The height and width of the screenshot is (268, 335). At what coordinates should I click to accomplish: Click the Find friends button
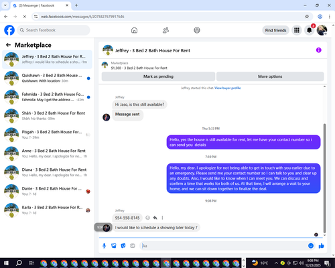(275, 30)
